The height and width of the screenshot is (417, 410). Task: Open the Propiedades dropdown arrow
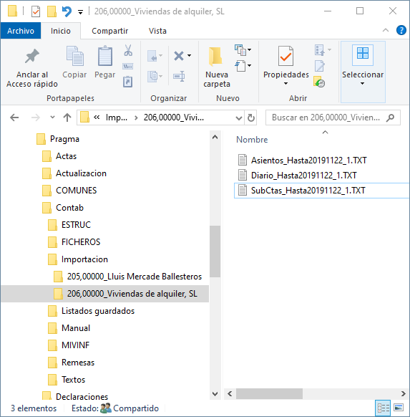tap(285, 84)
